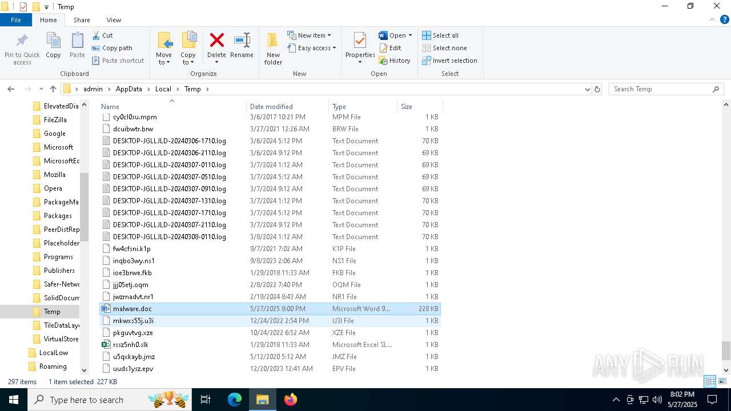
Task: Switch to the Home ribbon tab
Action: pos(49,20)
